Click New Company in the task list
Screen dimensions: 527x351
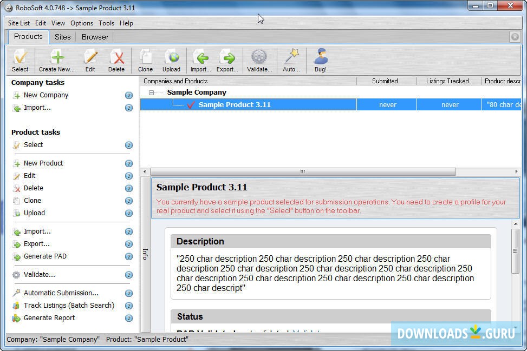point(45,95)
